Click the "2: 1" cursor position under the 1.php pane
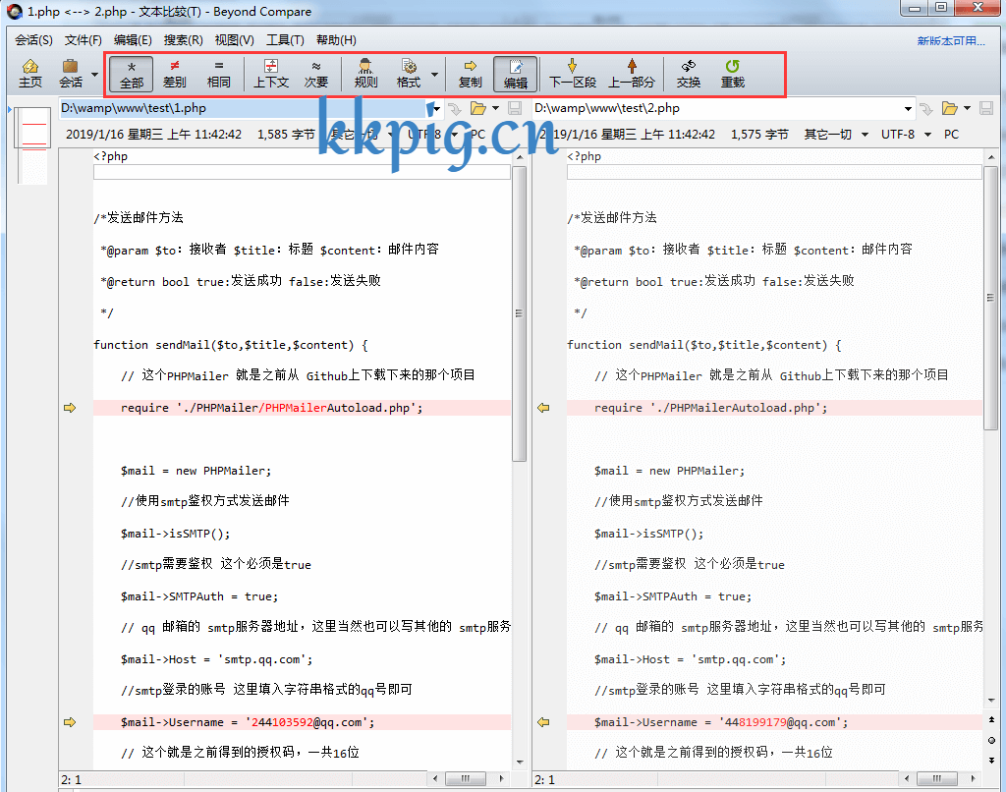The height and width of the screenshot is (792, 1006). click(71, 780)
